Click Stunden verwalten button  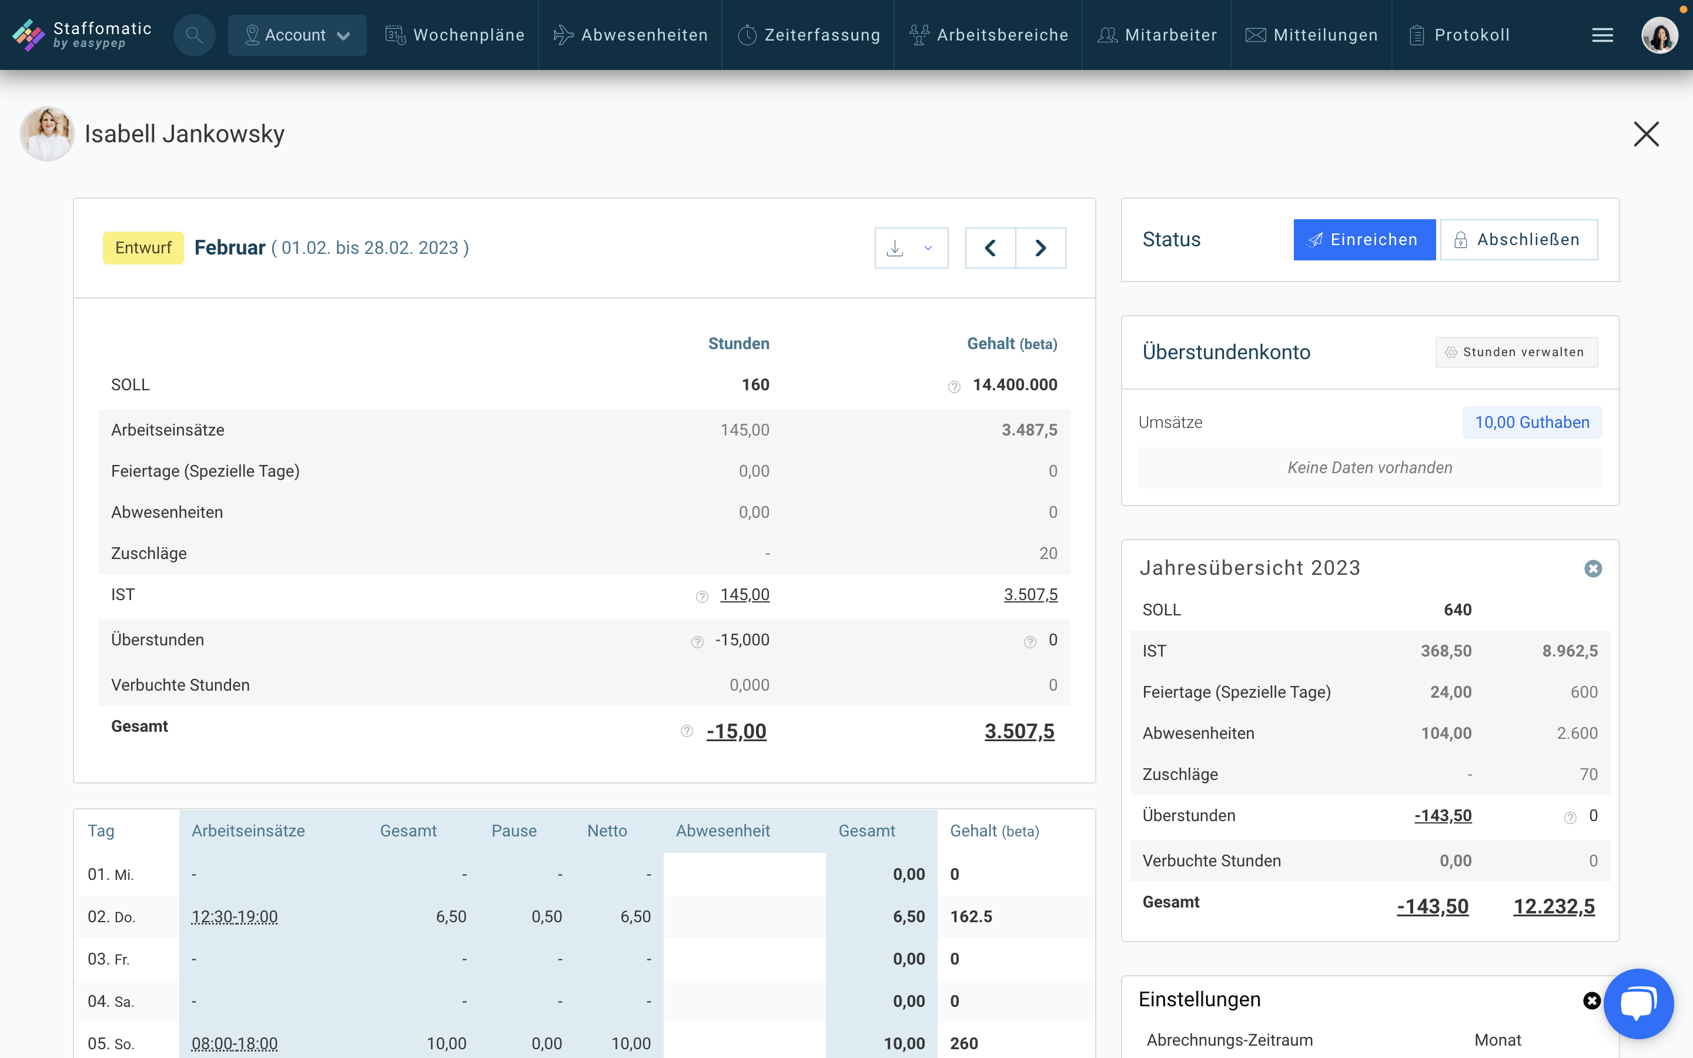pyautogui.click(x=1517, y=352)
